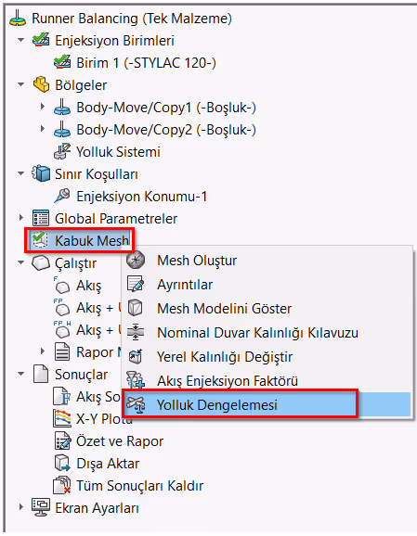417x536 pixels.
Task: Click the Runner Balancing root icon
Action: coord(18,19)
